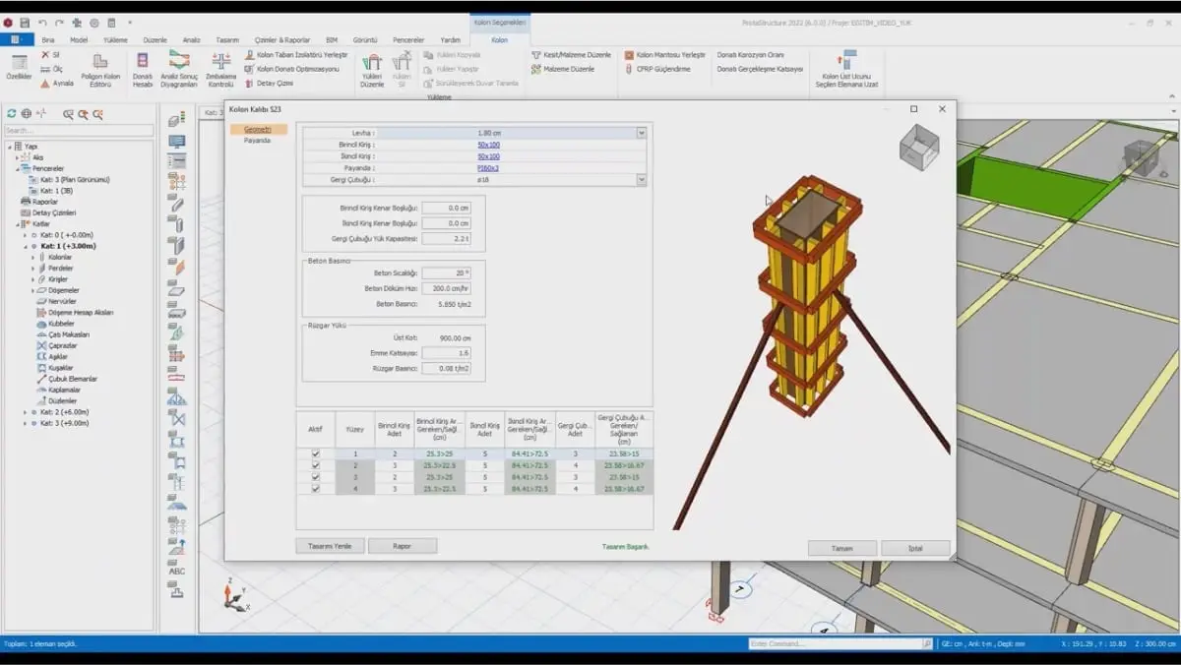Click the Beton Döküm Hızı input field
This screenshot has height=665, width=1181.
tap(446, 288)
